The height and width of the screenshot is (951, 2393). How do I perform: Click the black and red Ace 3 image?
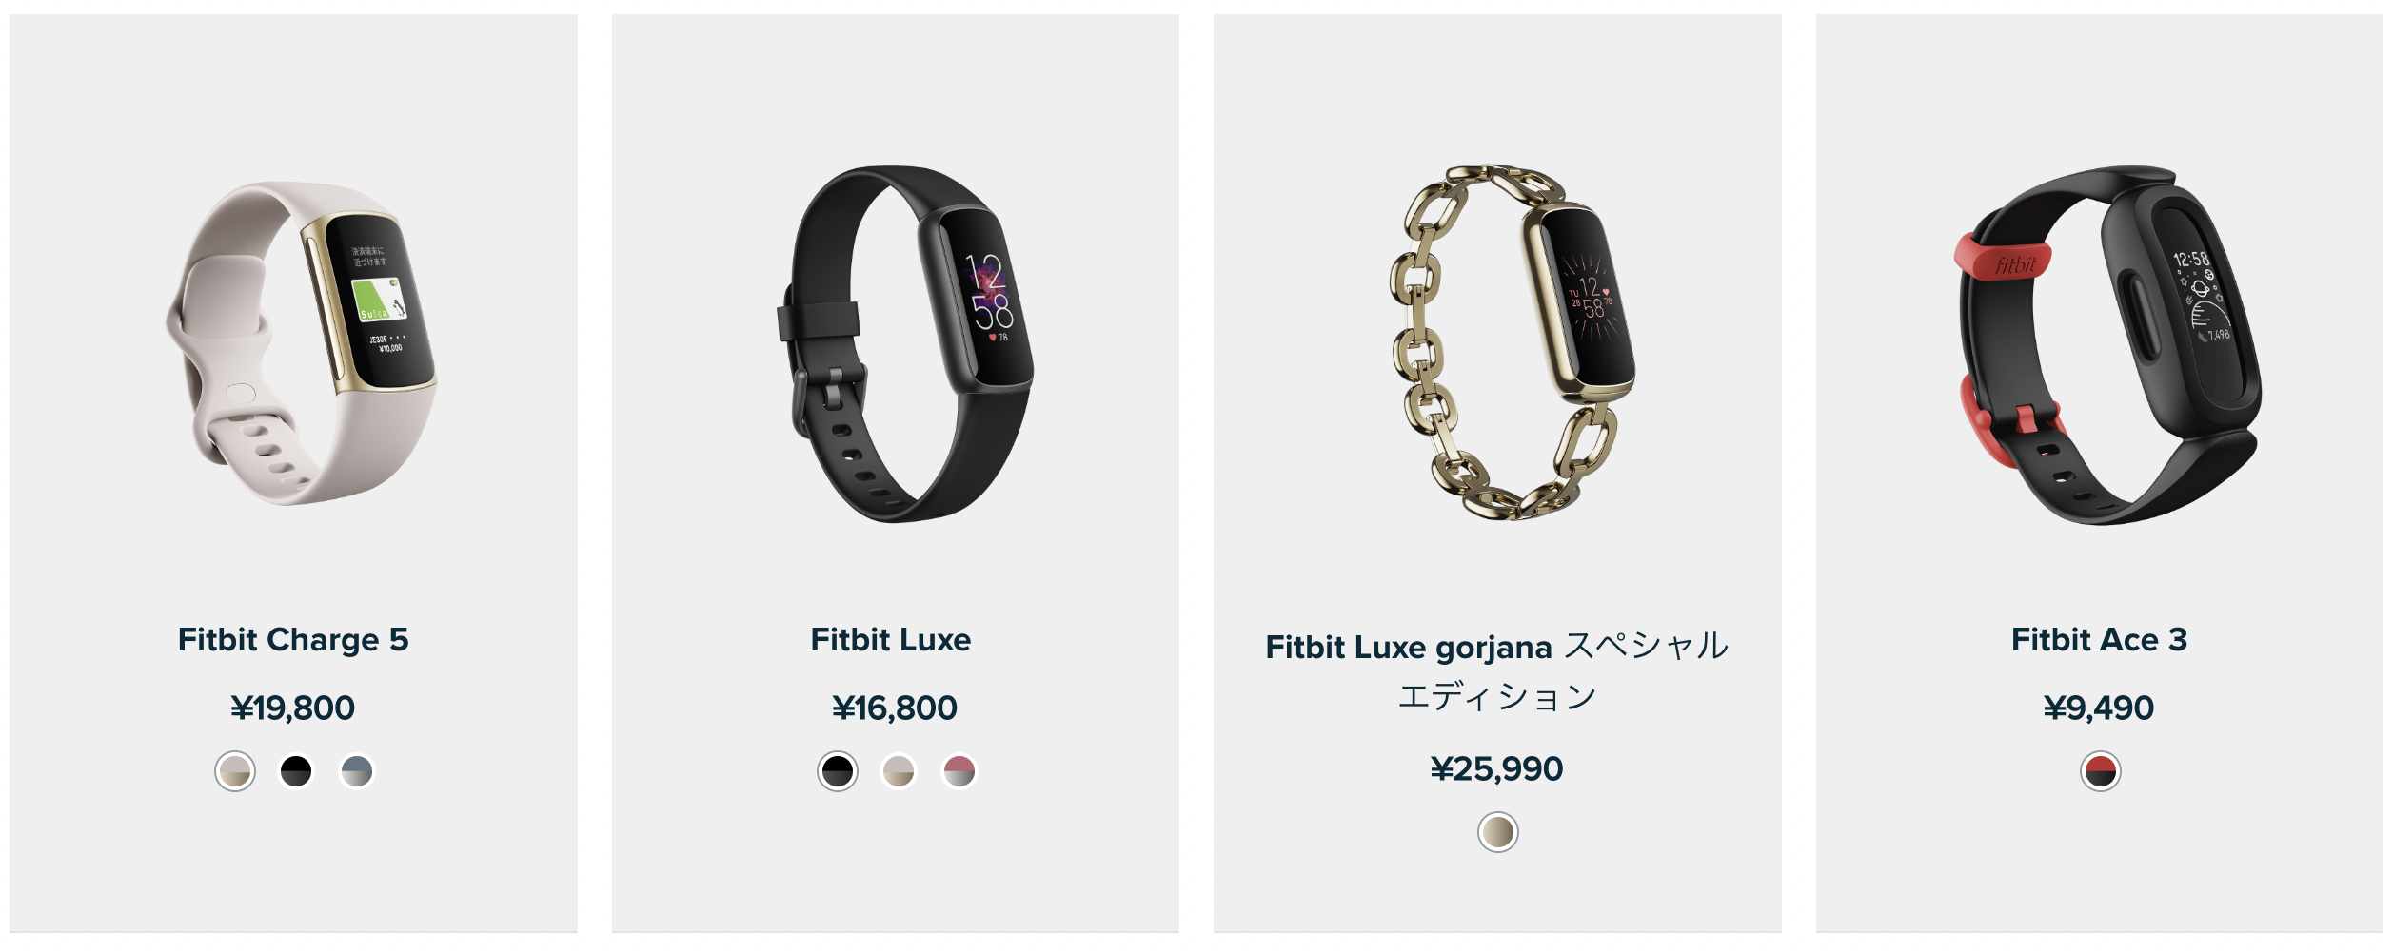2107,345
